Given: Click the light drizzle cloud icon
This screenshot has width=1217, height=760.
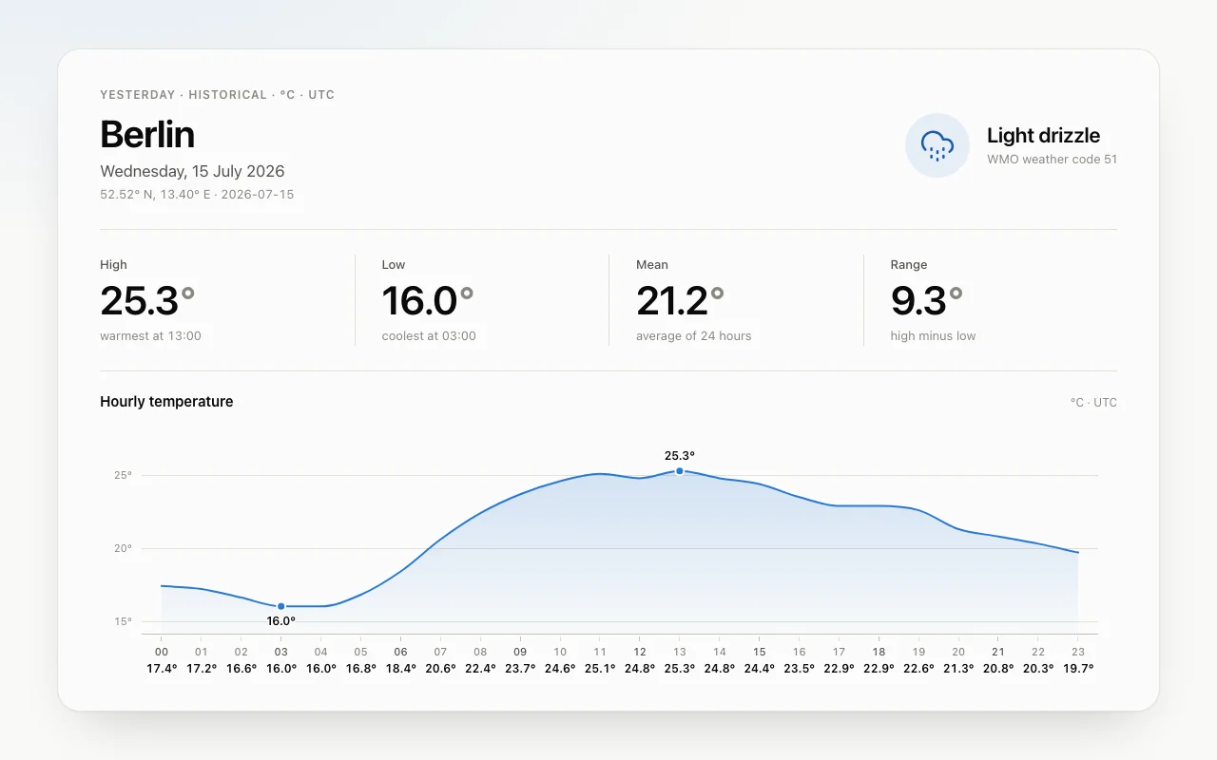Looking at the screenshot, I should tap(937, 145).
